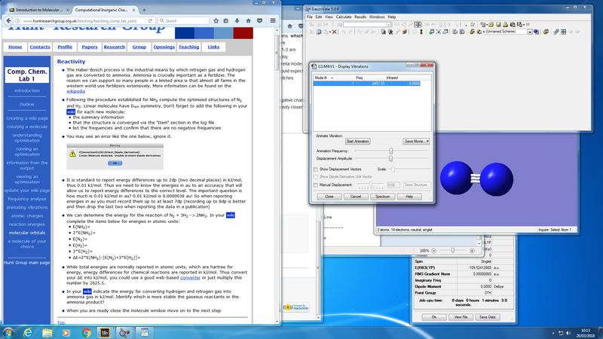Image resolution: width=603 pixels, height=339 pixels.
Task: Click the new molecule group icon in GaussView
Action: [482, 24]
